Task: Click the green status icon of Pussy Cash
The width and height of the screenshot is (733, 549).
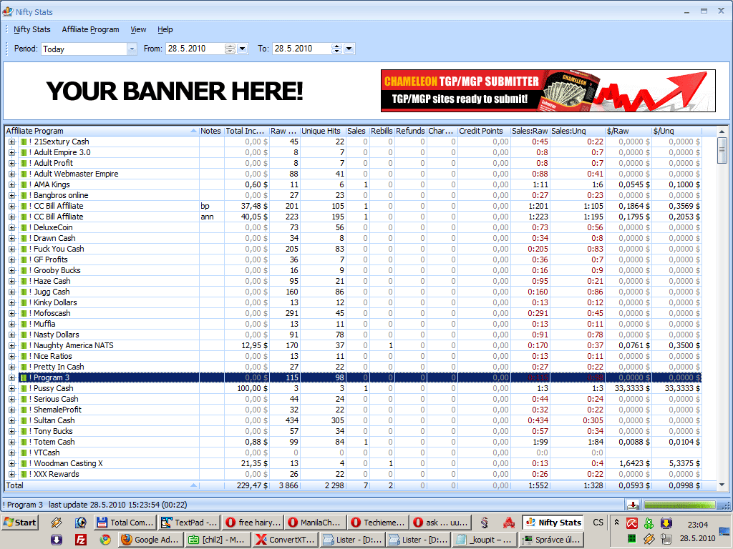Action: 24,388
